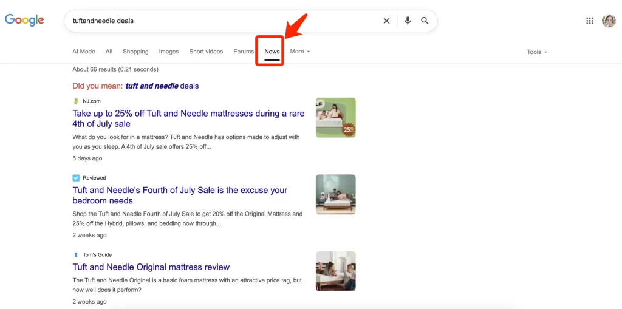The height and width of the screenshot is (309, 622).
Task: Click '2 weeks ago' under Tom's Guide review
Action: tap(90, 302)
